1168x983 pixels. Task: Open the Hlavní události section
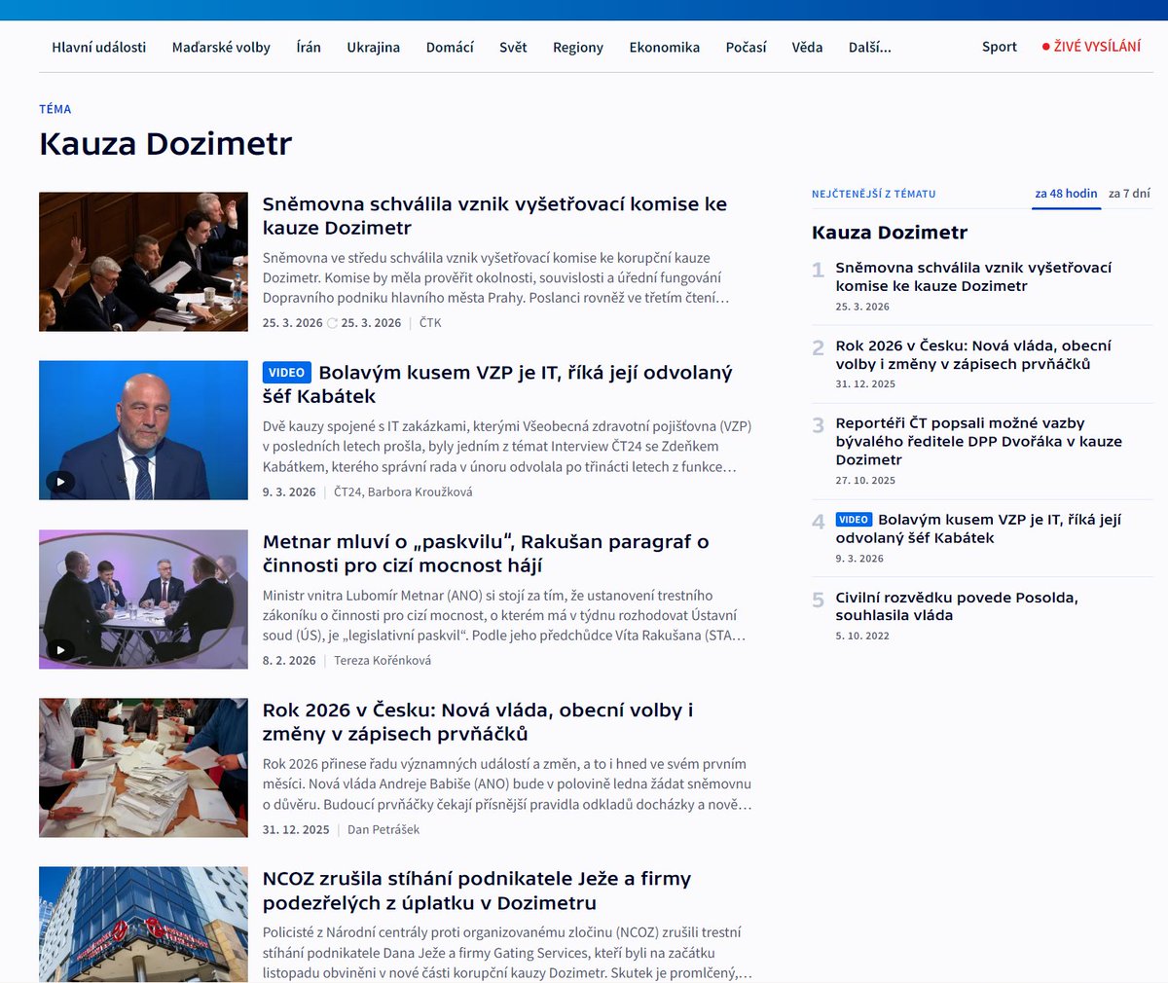tap(98, 46)
